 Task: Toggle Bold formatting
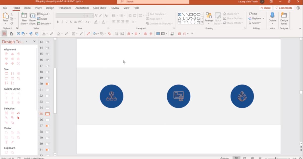click(x=58, y=22)
